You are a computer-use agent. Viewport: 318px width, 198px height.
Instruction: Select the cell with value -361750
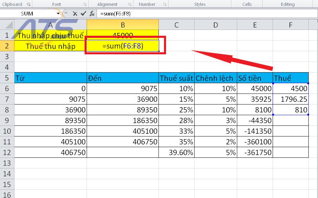coord(254,152)
